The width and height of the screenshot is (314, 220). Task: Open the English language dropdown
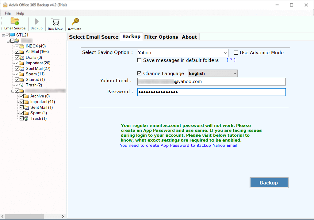[x=213, y=73]
